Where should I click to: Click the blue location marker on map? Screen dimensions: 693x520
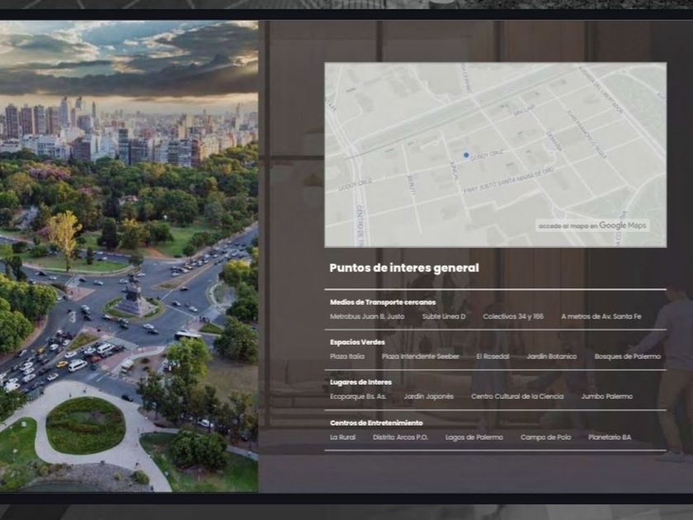(x=466, y=154)
